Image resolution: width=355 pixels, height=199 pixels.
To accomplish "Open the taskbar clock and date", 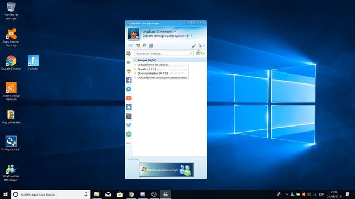I will tap(334, 194).
